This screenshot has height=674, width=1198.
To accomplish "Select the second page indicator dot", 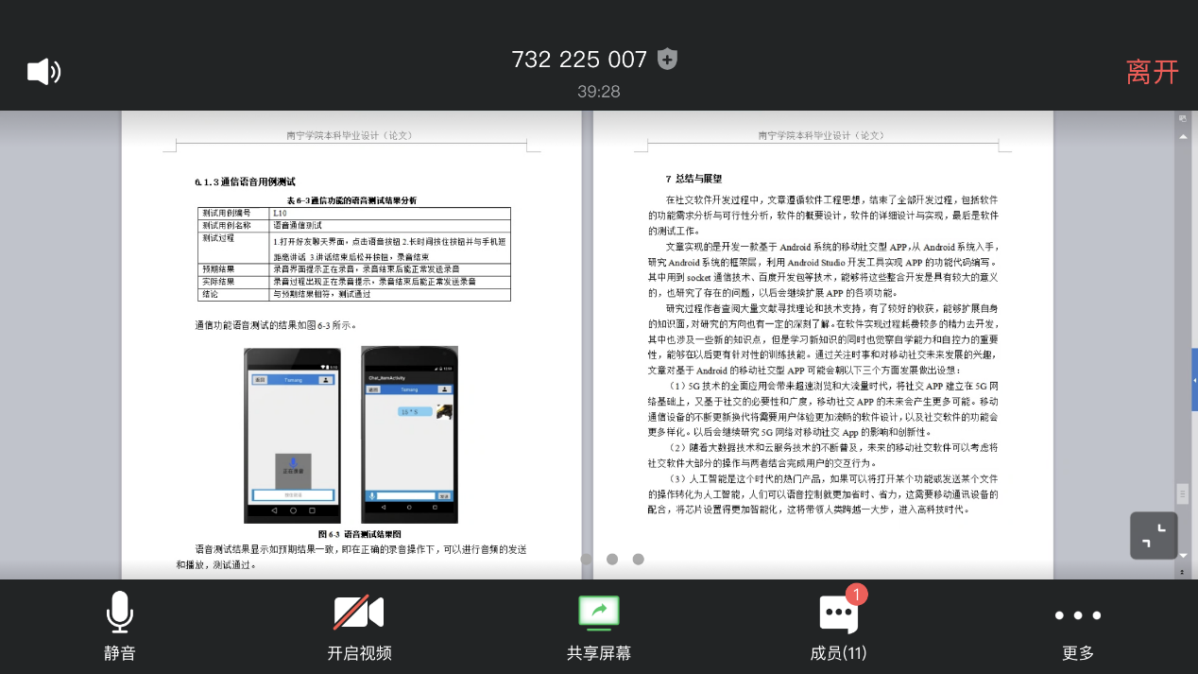I will (612, 559).
